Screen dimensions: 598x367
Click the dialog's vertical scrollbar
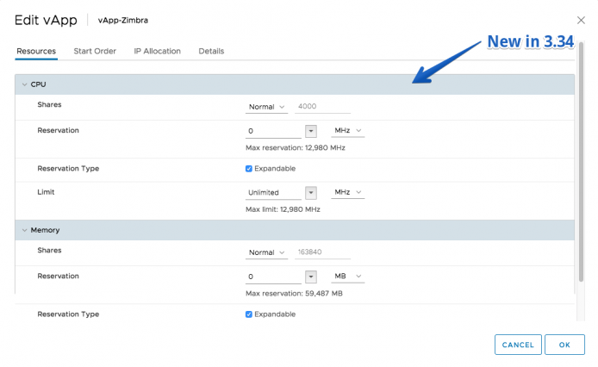(x=581, y=162)
